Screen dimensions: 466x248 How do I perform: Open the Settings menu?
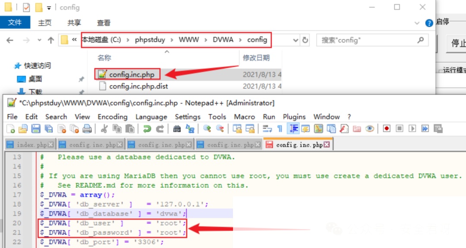point(188,117)
